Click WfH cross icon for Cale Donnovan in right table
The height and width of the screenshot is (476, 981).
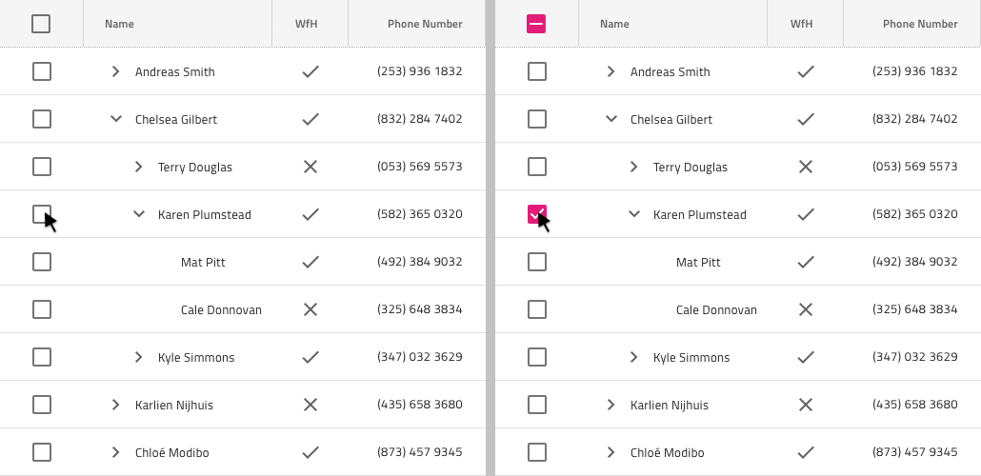click(805, 309)
